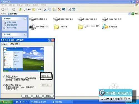Open the Views dropdown button
This screenshot has height=104, width=139.
pos(74,9)
